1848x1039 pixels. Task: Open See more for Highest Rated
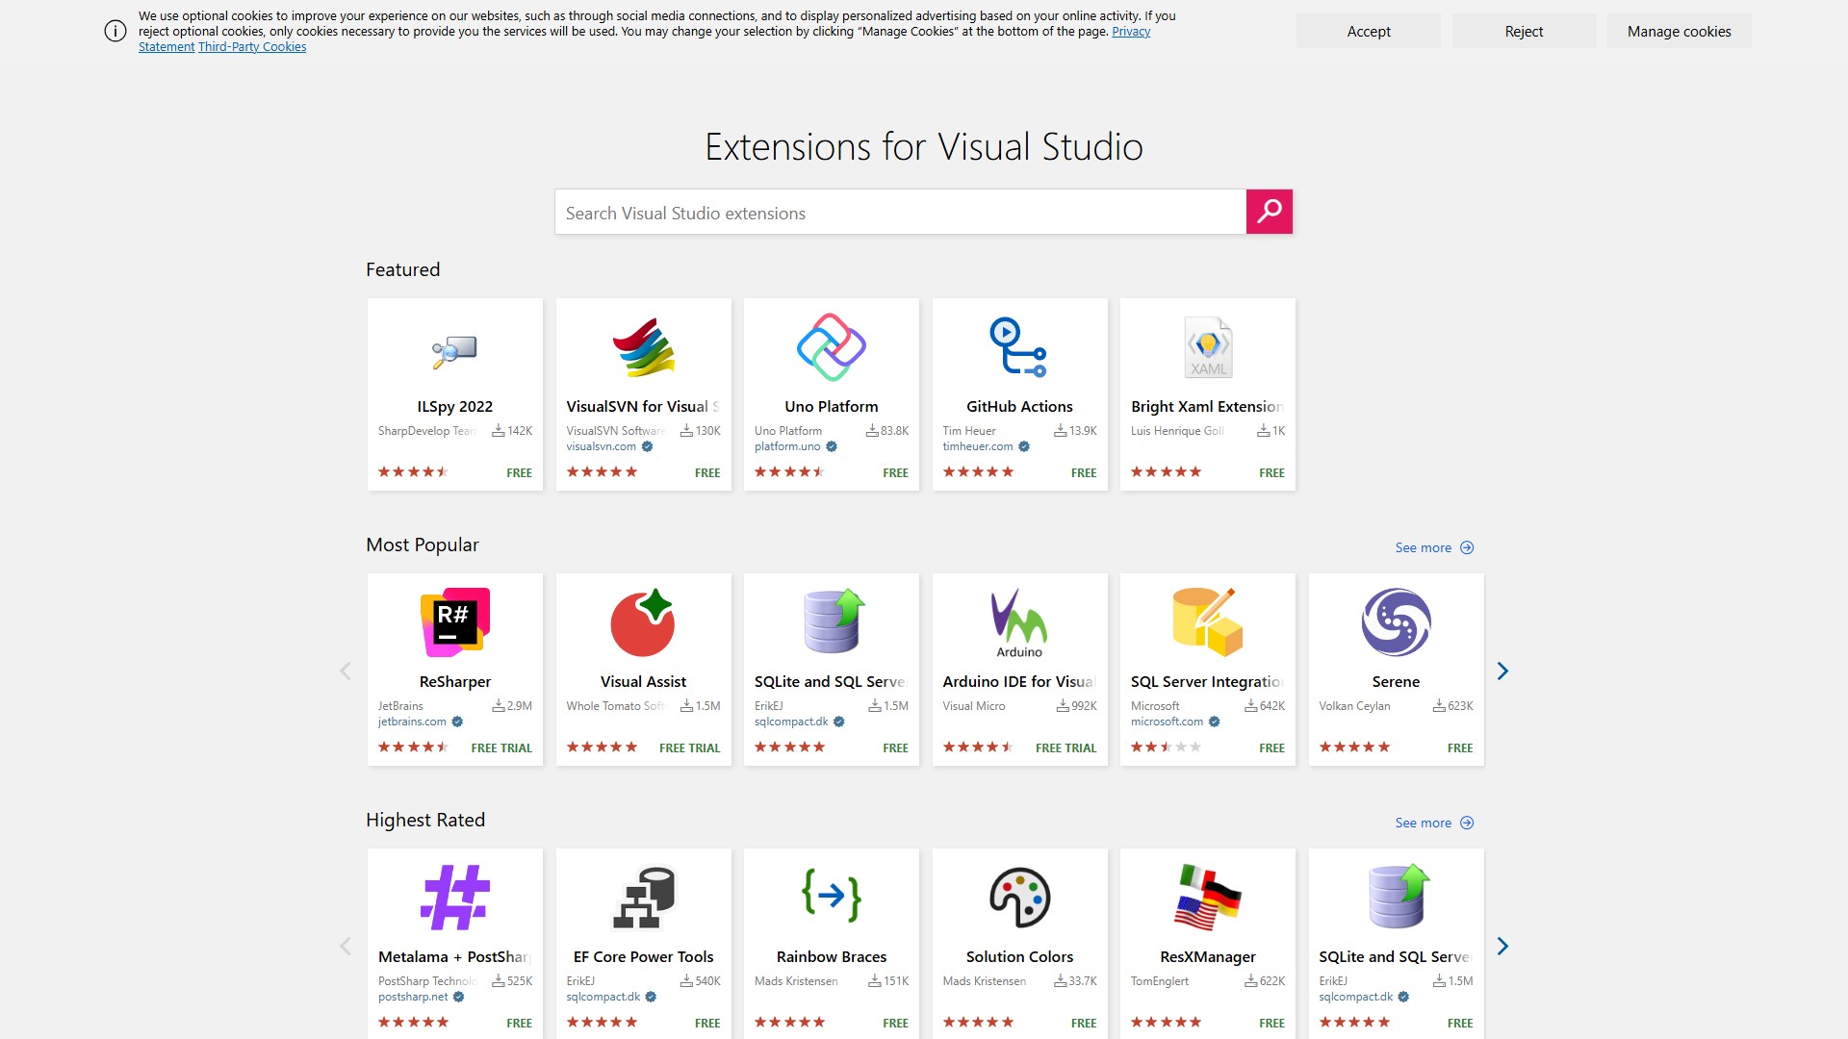1433,823
